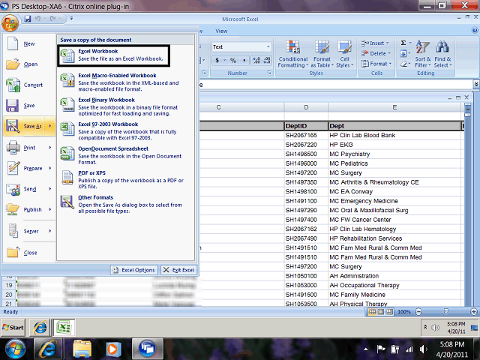This screenshot has height=360, width=480.
Task: Expand the Send submenu arrow
Action: (50, 189)
